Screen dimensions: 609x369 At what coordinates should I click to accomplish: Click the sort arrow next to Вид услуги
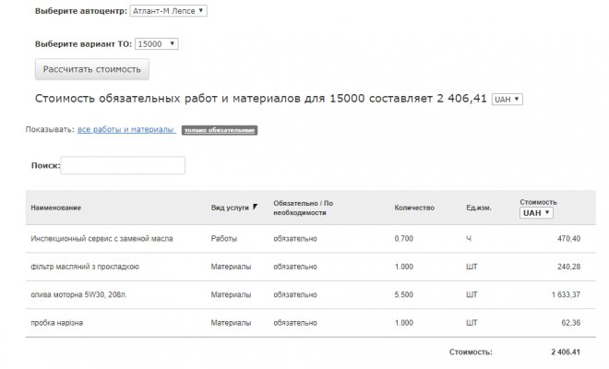point(255,207)
